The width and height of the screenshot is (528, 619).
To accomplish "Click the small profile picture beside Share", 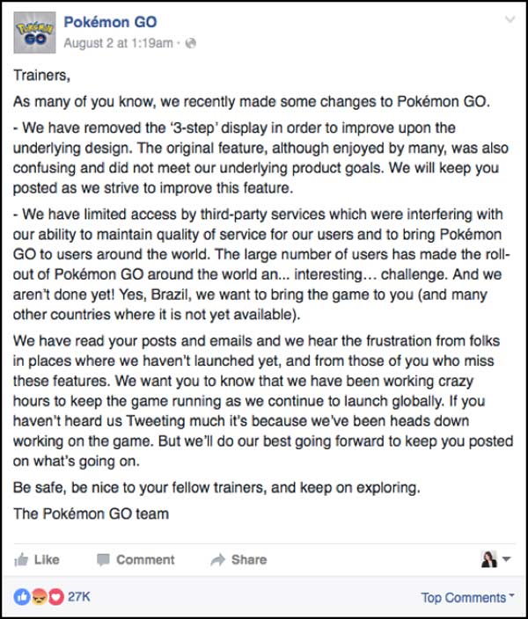I will tap(489, 559).
